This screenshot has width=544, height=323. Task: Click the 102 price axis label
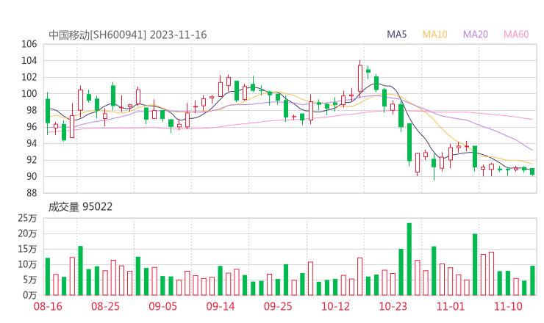coord(29,77)
